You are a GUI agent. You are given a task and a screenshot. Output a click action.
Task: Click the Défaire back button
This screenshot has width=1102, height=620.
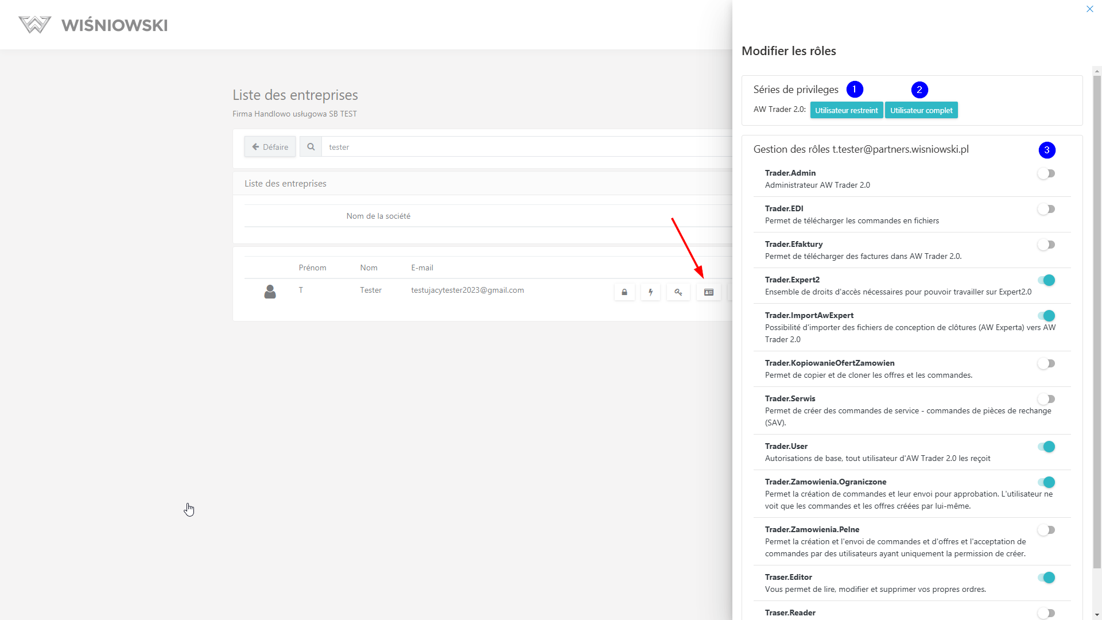pyautogui.click(x=270, y=147)
